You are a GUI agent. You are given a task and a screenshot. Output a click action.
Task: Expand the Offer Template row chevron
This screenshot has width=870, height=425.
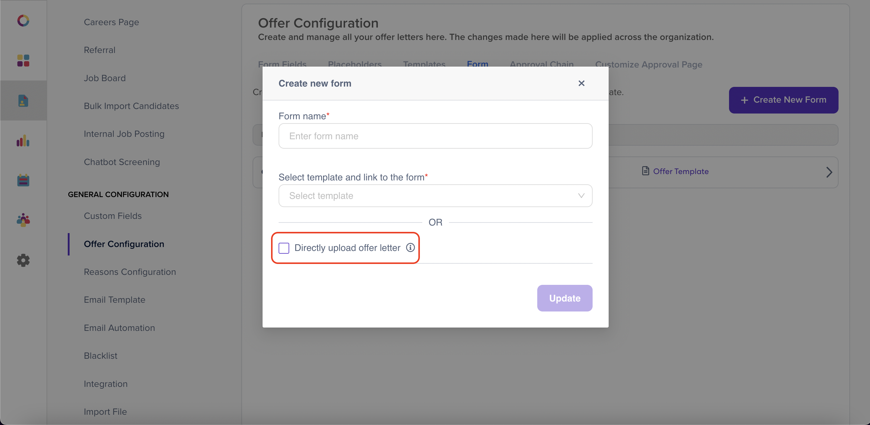(829, 172)
